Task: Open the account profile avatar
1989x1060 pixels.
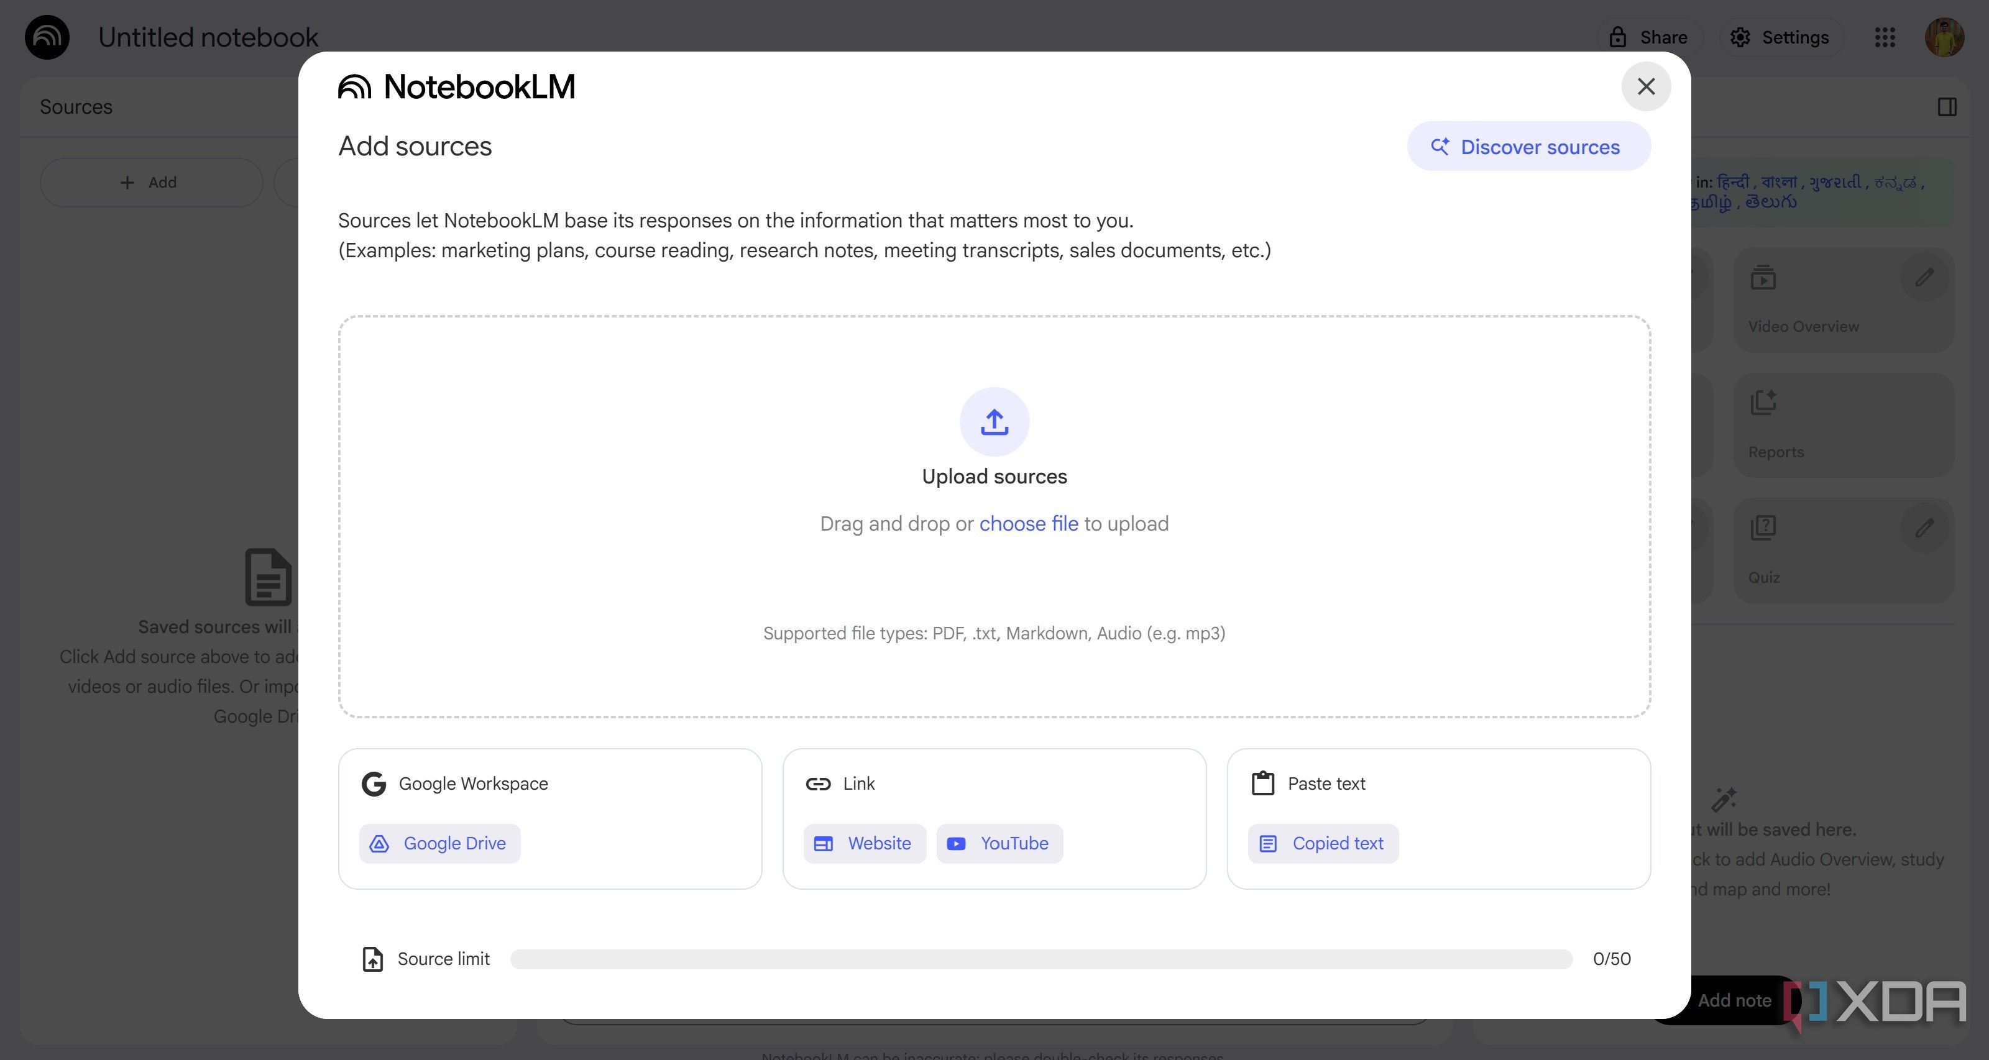Action: coord(1944,37)
